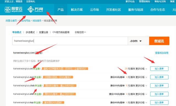Add hanweiwangluo.site to the list

(159, 94)
